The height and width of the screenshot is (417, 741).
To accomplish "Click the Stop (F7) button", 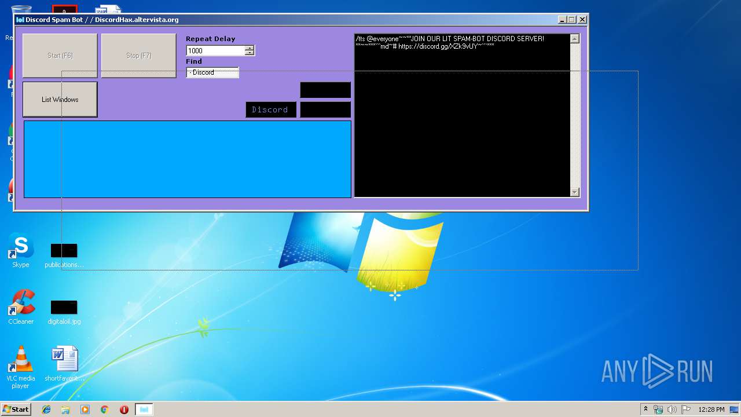I will pyautogui.click(x=138, y=56).
